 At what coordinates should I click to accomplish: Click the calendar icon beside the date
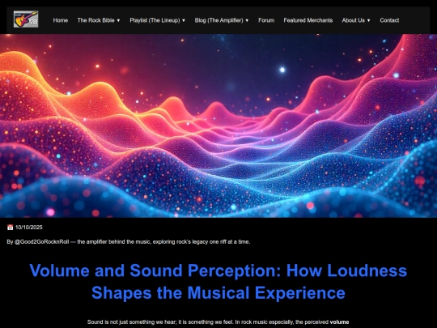pos(10,228)
